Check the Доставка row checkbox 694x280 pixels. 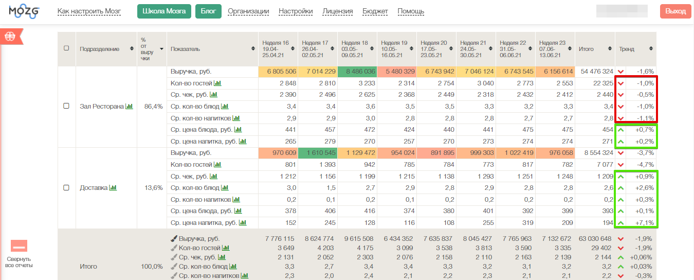click(x=66, y=188)
